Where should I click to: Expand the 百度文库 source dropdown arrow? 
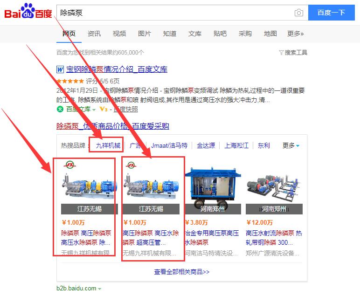(x=94, y=110)
